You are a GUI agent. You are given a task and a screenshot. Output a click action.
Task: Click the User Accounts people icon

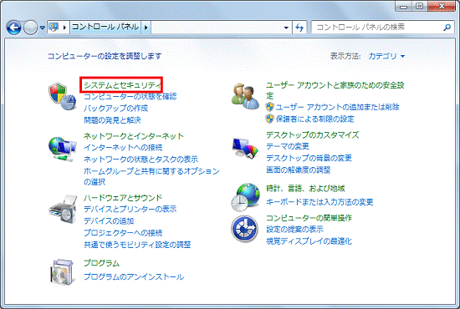coord(245,96)
